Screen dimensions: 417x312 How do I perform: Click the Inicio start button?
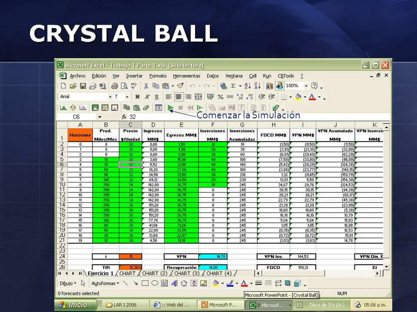coord(76,305)
